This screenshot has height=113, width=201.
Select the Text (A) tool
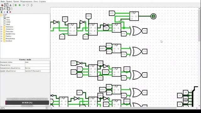(10, 5)
